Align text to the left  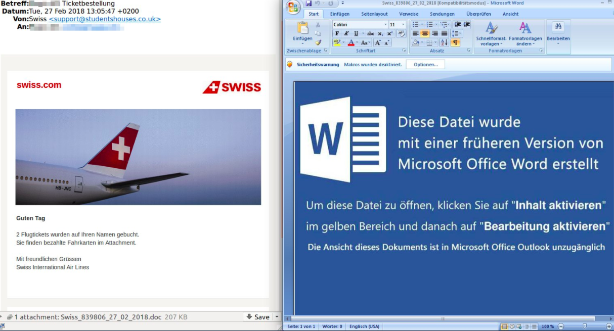click(416, 33)
